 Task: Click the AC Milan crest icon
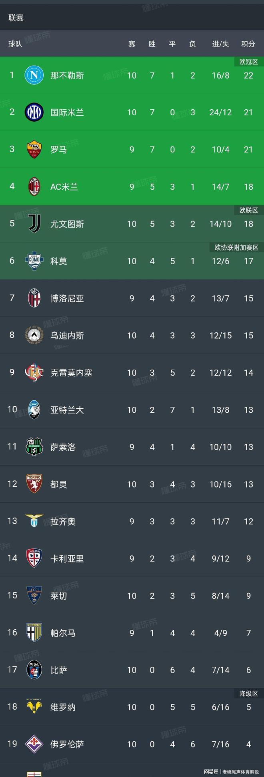click(34, 187)
